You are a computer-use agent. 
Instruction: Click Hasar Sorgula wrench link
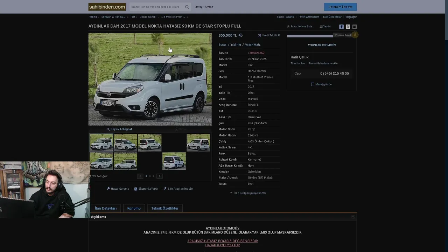point(118,189)
